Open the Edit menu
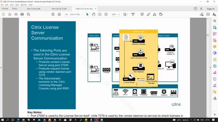Screen dimensions: 218x122 7,5
